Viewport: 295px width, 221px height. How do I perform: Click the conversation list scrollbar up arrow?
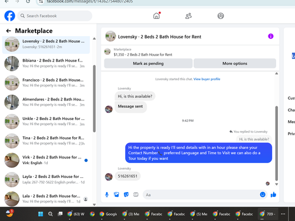(94, 38)
